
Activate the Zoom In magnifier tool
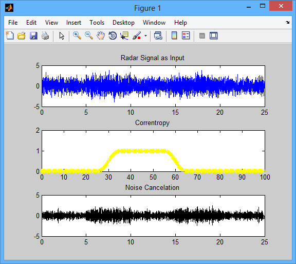tap(77, 36)
